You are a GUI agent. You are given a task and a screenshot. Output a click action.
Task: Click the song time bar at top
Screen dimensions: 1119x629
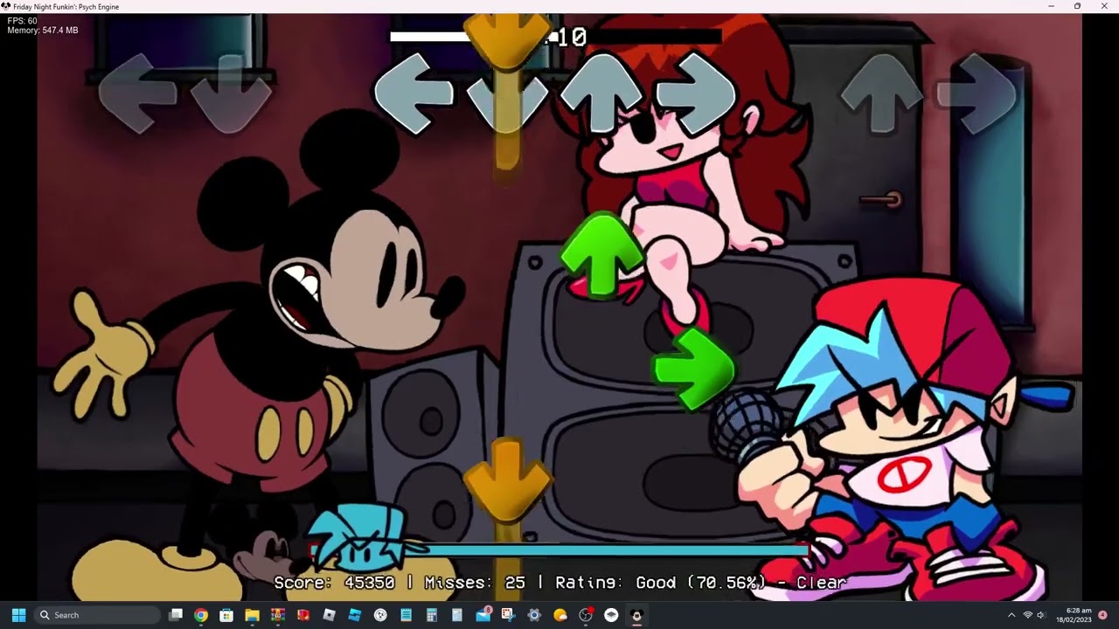[x=555, y=37]
